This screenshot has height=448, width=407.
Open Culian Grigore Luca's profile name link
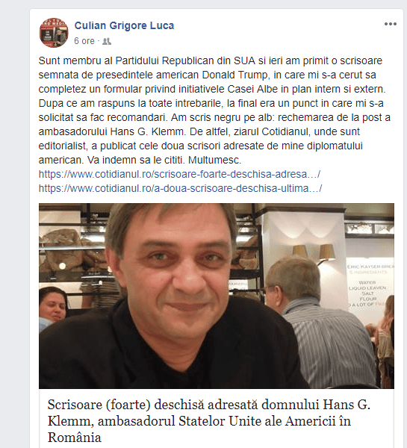[124, 25]
